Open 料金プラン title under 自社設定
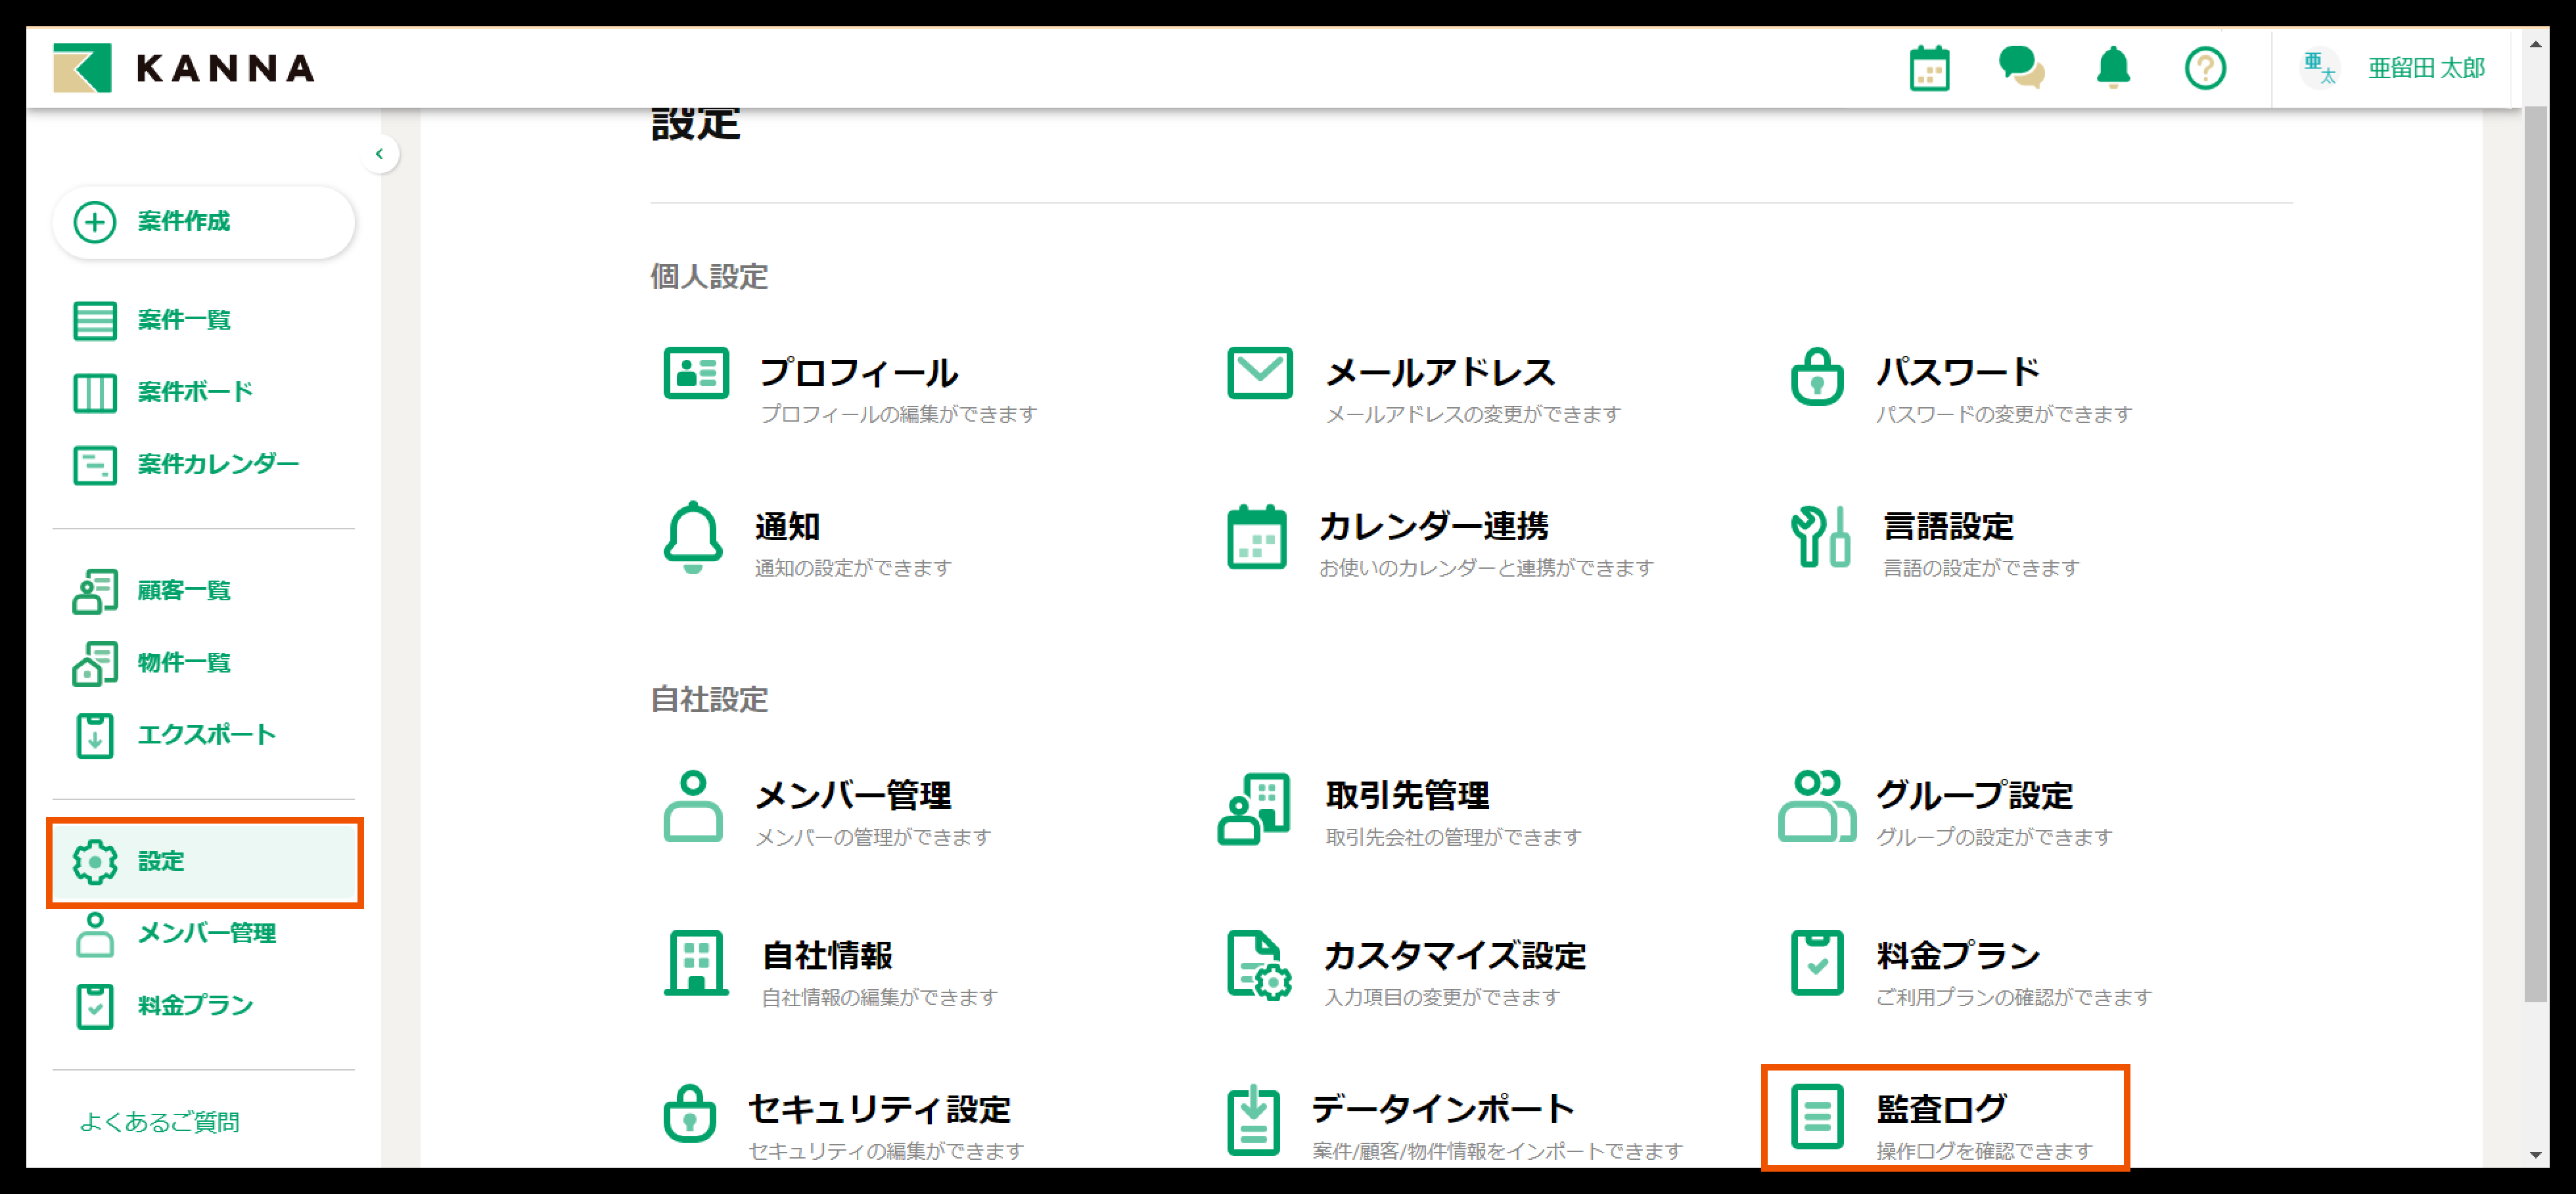The width and height of the screenshot is (2576, 1194). tap(1958, 955)
